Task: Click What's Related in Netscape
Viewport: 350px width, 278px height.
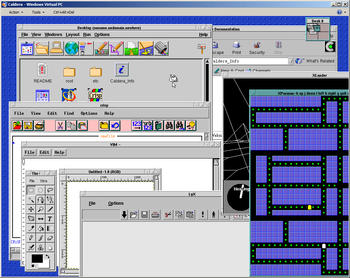Action: click(x=315, y=61)
